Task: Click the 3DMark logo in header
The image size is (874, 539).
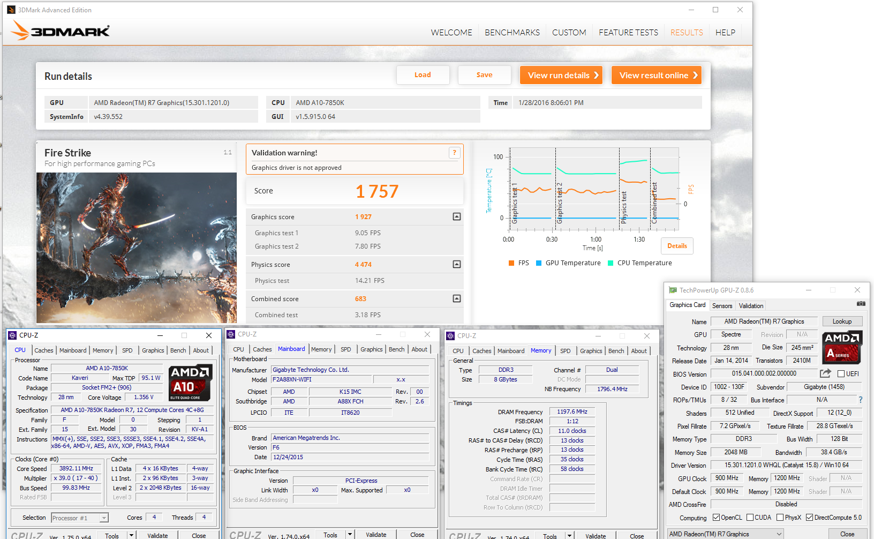Action: [x=60, y=31]
